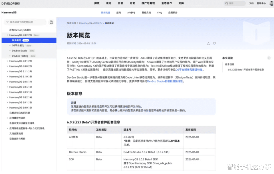
Task: Expand the DevEco Studio sidebar section
Action: coord(10,51)
